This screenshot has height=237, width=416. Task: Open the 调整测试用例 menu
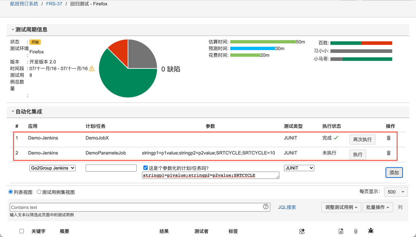tap(341, 207)
